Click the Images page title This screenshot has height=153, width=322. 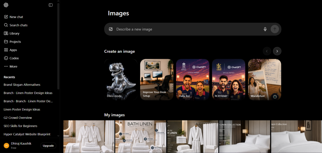[119, 13]
